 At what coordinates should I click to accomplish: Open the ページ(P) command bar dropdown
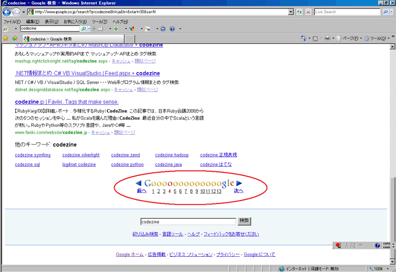349,39
